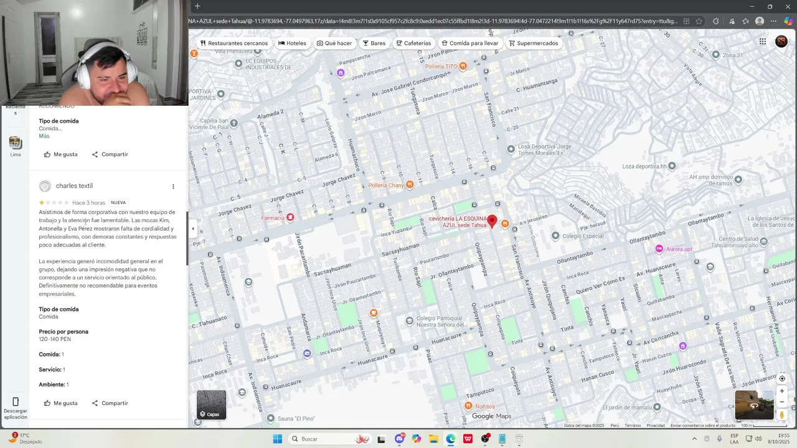Image resolution: width=797 pixels, height=448 pixels.
Task: Like the previous review above
Action: [x=60, y=154]
